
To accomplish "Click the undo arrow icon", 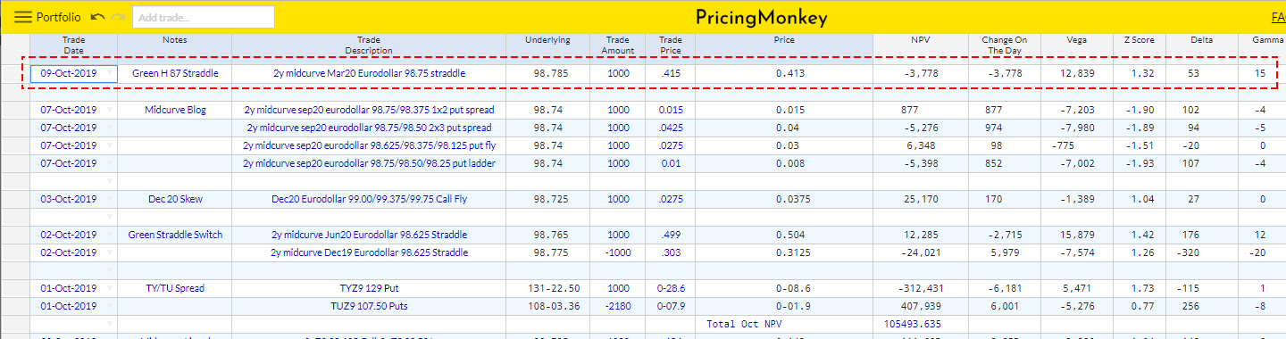I will pos(98,17).
